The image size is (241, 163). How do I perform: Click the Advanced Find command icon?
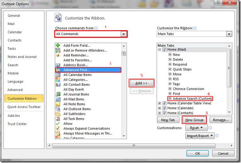58,70
